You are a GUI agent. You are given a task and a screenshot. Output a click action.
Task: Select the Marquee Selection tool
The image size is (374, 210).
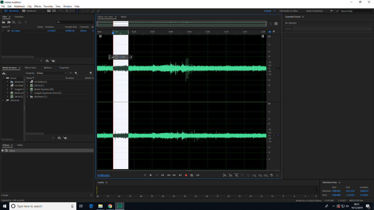[83, 11]
